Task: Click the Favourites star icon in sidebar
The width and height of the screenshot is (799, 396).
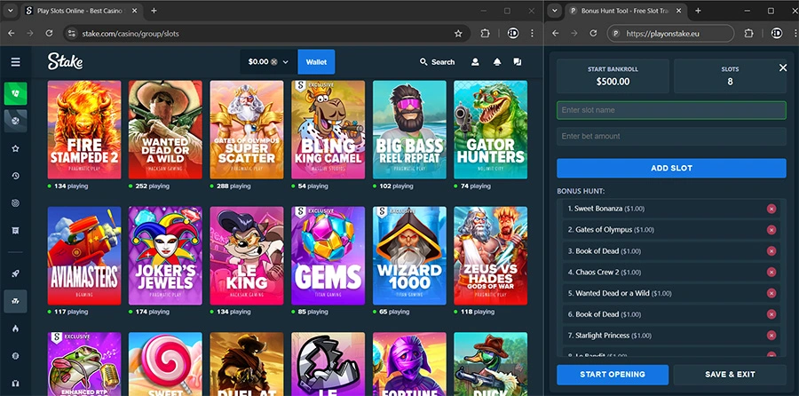Action: [15, 148]
